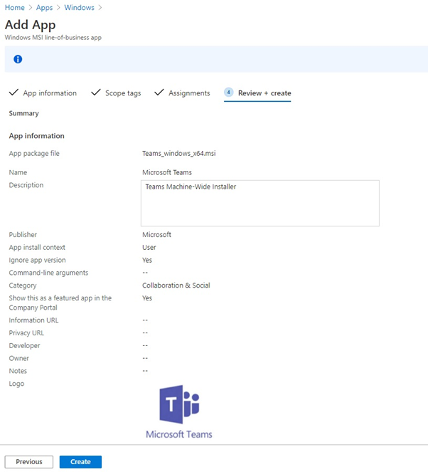Navigate to the Windows breadcrumb

click(80, 8)
